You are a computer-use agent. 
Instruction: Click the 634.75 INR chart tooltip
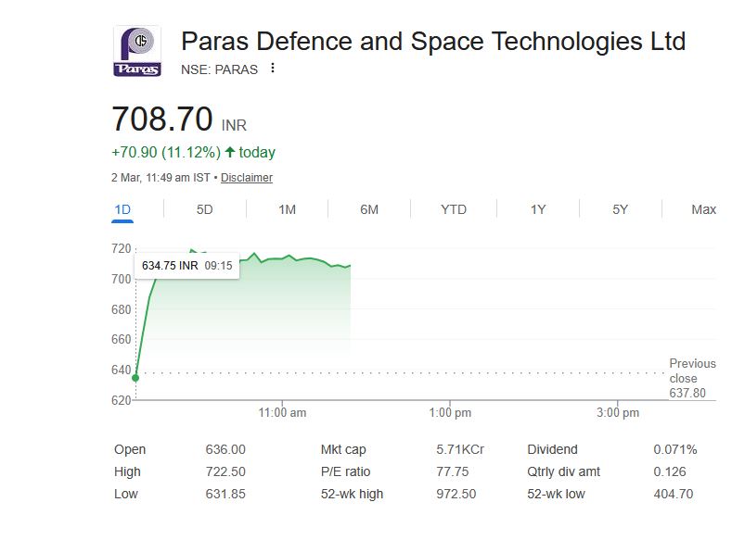pyautogui.click(x=186, y=265)
